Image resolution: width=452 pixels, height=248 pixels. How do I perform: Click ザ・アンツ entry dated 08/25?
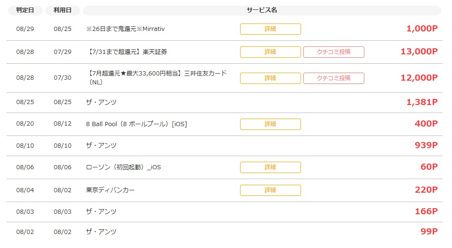point(101,102)
